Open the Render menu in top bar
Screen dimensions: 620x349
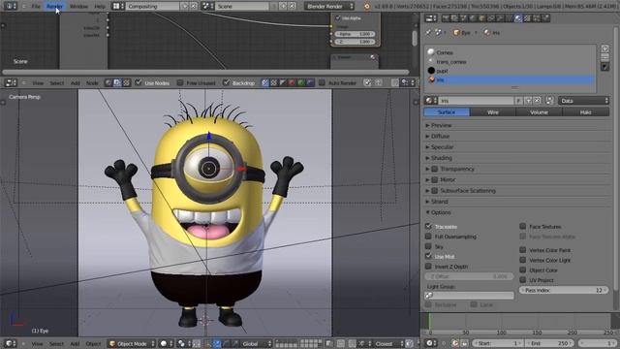pyautogui.click(x=54, y=7)
